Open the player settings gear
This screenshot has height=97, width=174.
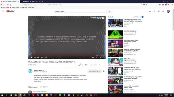tap(97, 57)
